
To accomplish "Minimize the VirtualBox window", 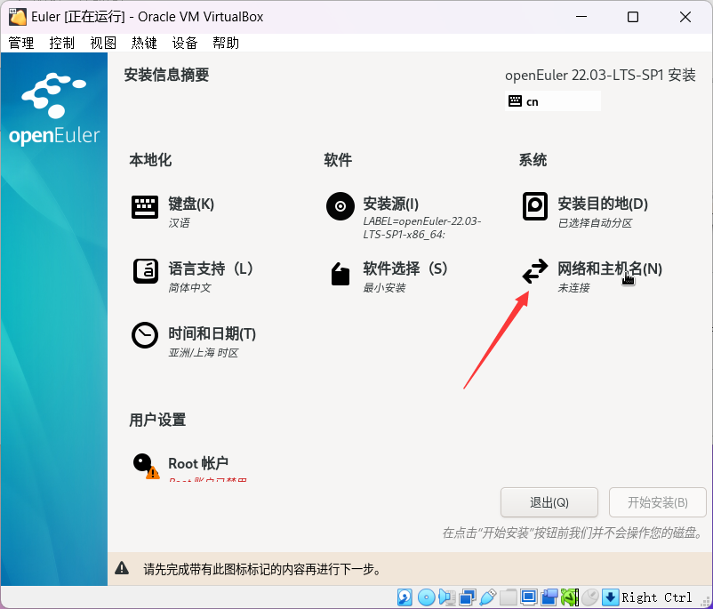I will (x=581, y=17).
